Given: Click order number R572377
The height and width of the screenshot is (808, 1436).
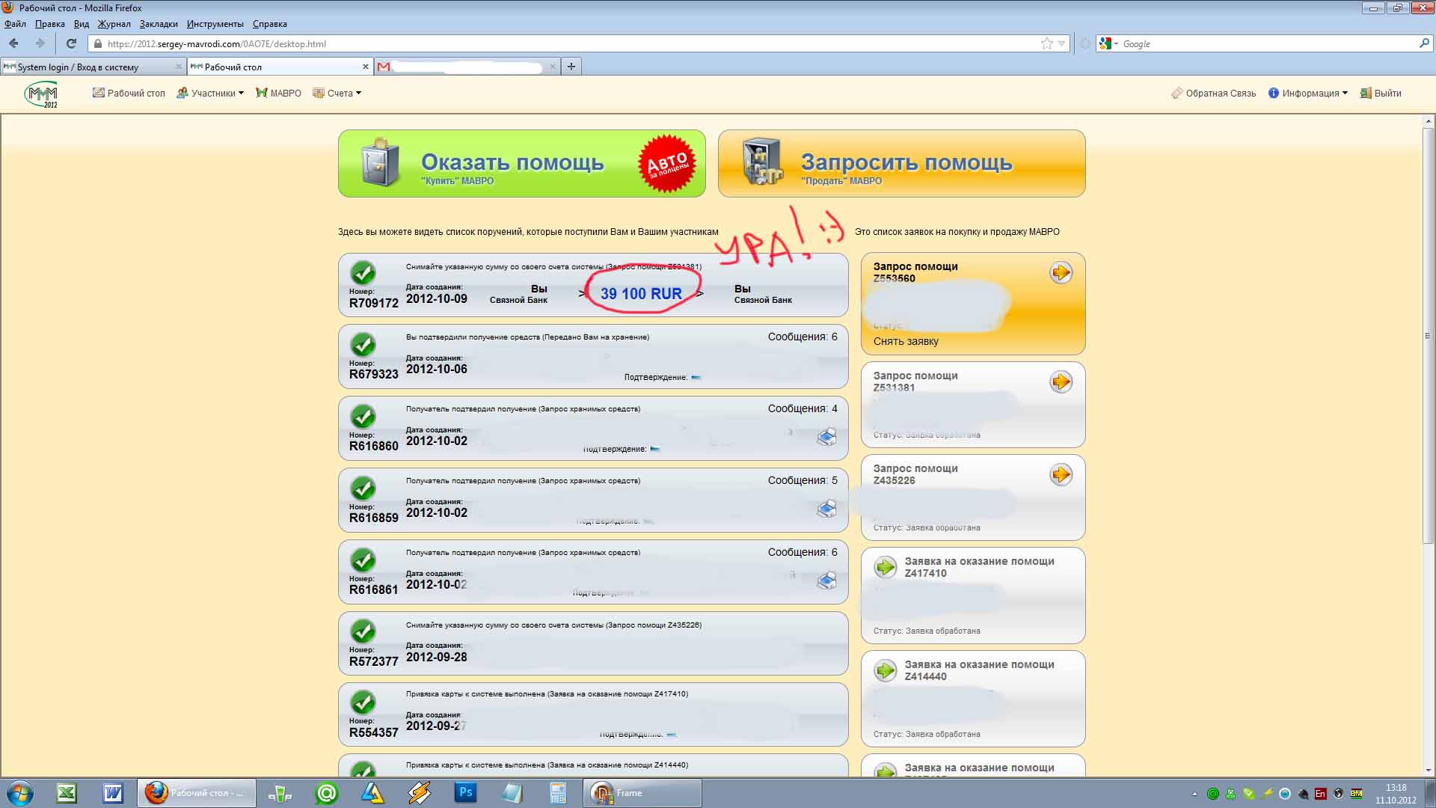Looking at the screenshot, I should [x=373, y=661].
